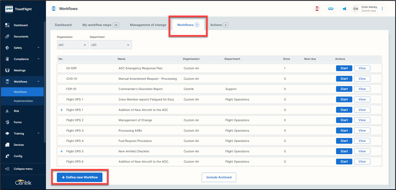Open the Department filter dropdown
The height and width of the screenshot is (190, 396).
point(111,45)
